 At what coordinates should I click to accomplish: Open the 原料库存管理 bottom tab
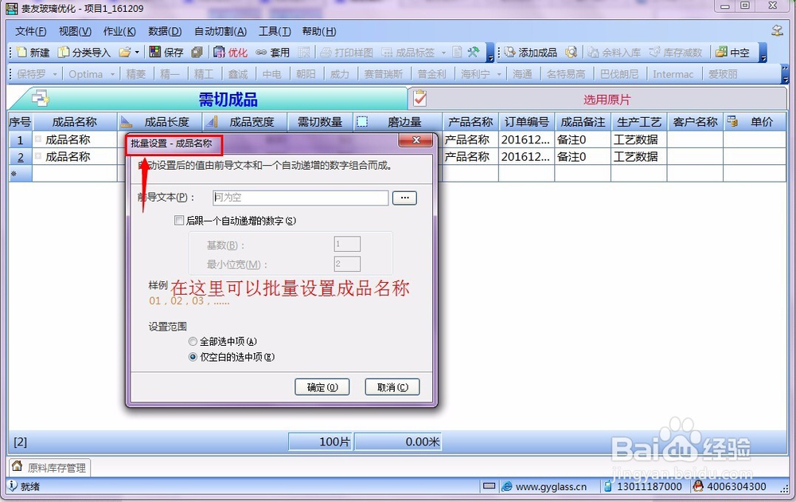49,468
